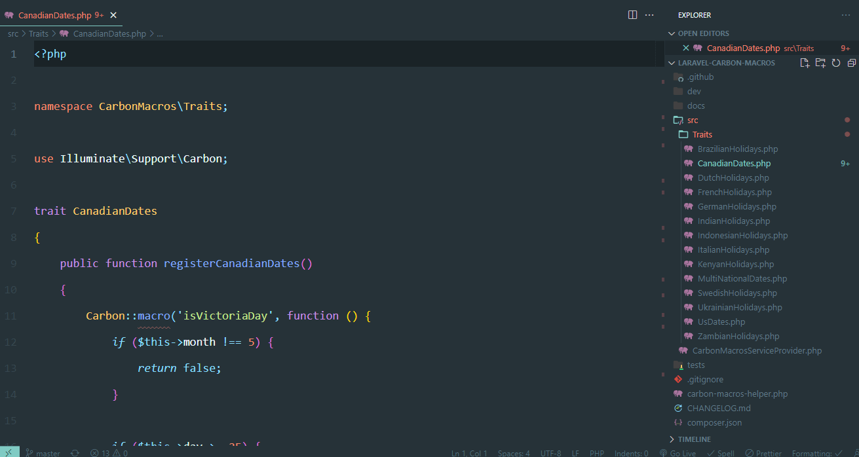Create a new file in the Explorer
The height and width of the screenshot is (457, 859).
coord(803,62)
